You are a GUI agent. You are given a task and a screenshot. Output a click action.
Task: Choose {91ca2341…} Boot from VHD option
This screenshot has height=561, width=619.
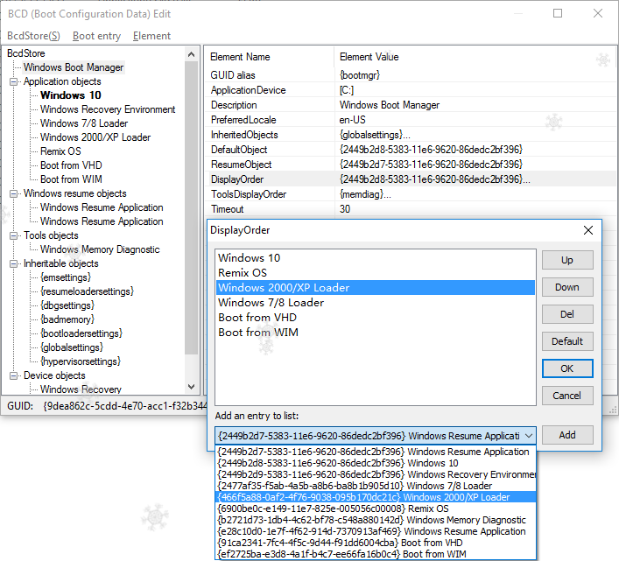[376, 543]
